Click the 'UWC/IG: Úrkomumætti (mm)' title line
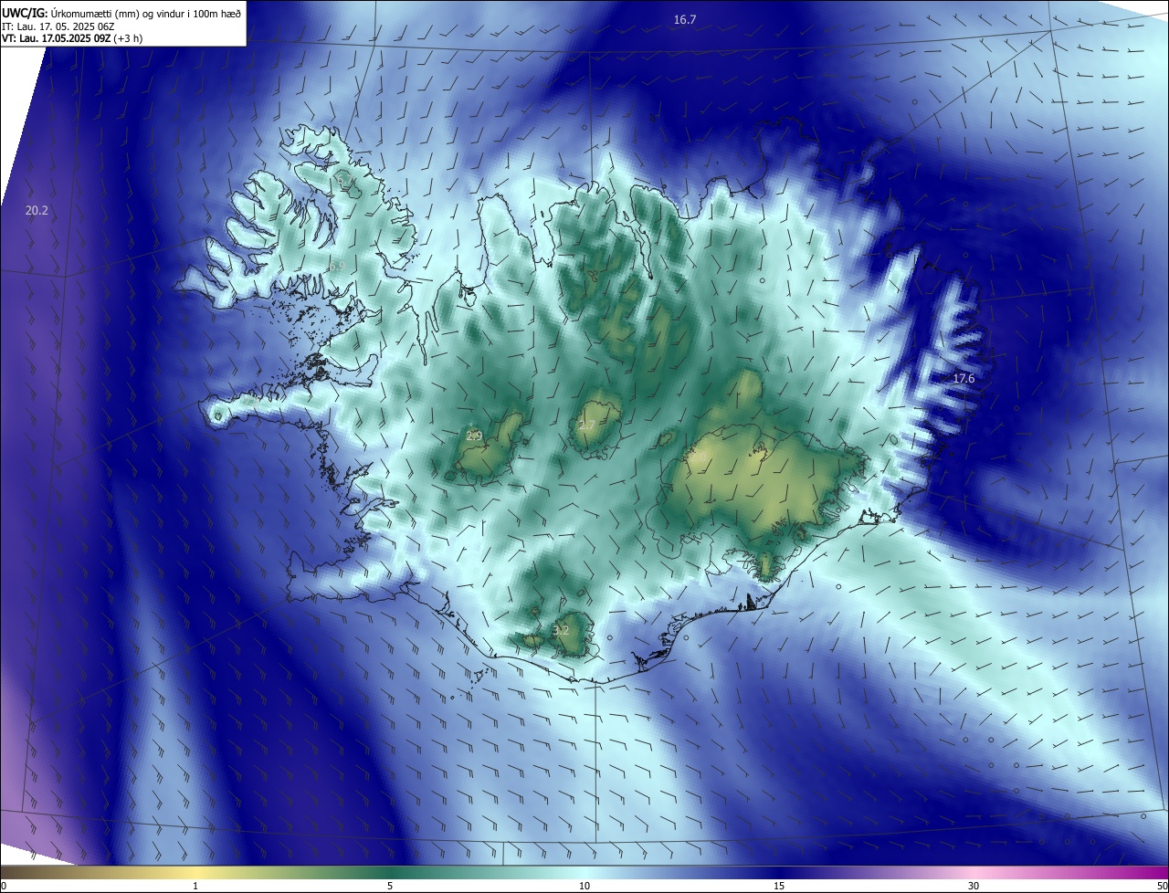The width and height of the screenshot is (1169, 893). (x=121, y=13)
